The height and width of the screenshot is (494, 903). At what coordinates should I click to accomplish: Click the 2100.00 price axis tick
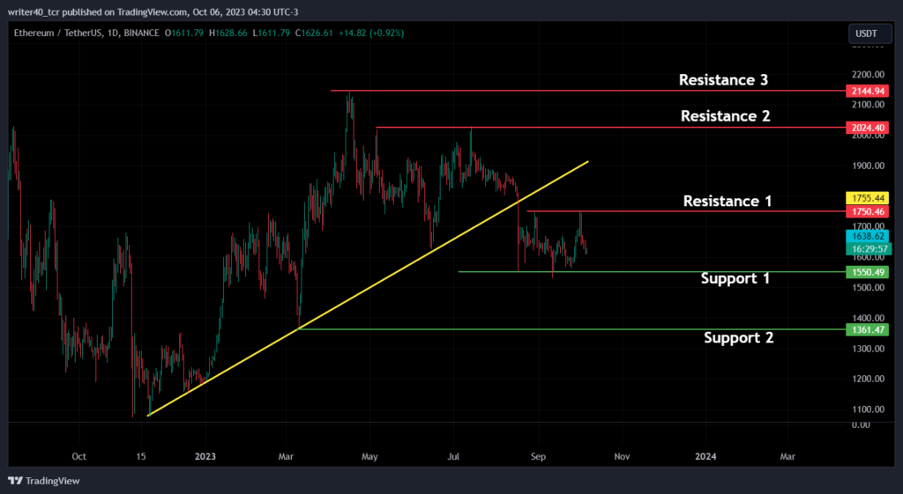pyautogui.click(x=868, y=105)
